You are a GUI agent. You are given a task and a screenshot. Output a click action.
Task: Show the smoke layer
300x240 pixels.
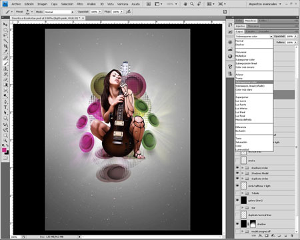(x=237, y=160)
